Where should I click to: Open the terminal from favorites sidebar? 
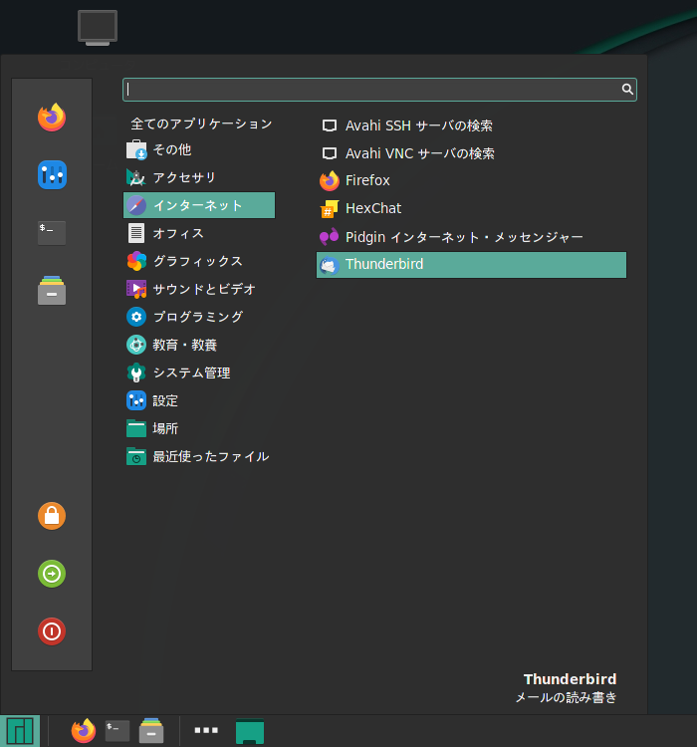pyautogui.click(x=52, y=233)
